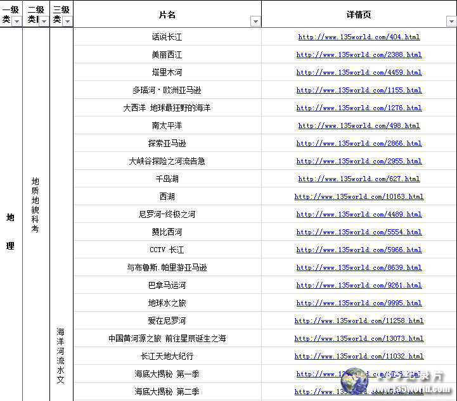Follow the 4459.html link for 塔里木河
Image resolution: width=457 pixels, height=401 pixels.
[x=359, y=72]
